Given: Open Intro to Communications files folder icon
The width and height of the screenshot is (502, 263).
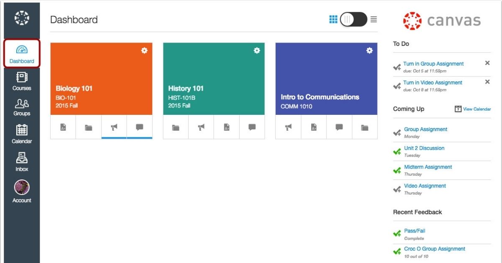Looking at the screenshot, I should [365, 127].
